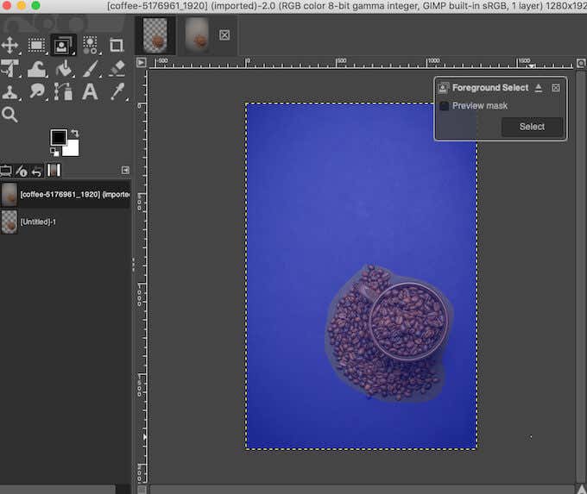587x494 pixels.
Task: Click the Select button
Action: click(x=532, y=127)
